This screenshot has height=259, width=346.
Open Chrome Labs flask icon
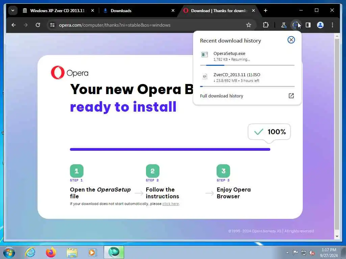(x=283, y=25)
